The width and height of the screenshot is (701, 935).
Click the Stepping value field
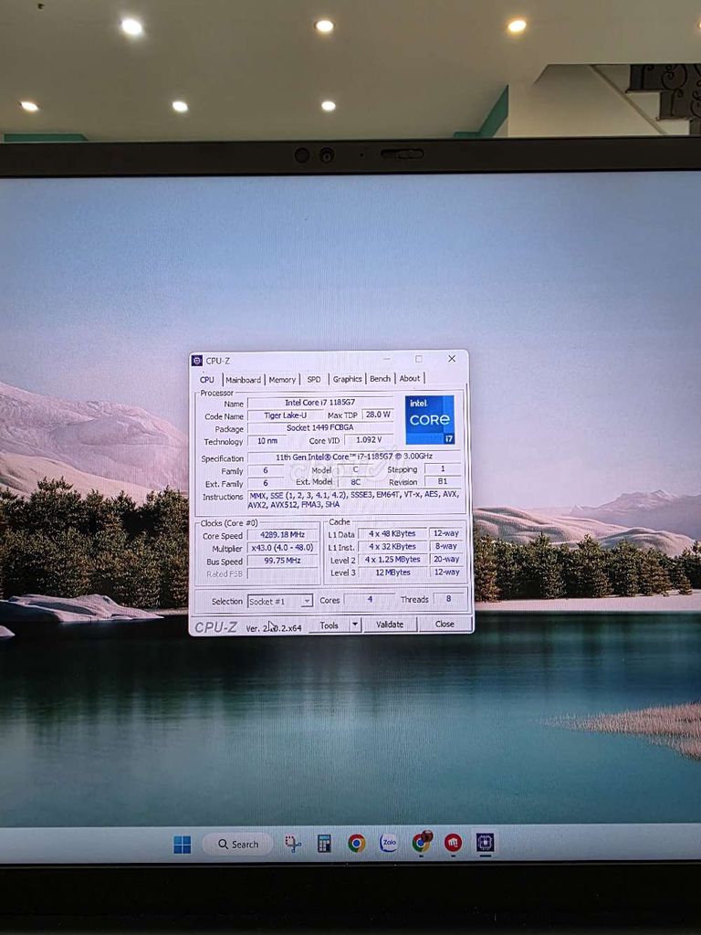pos(443,468)
